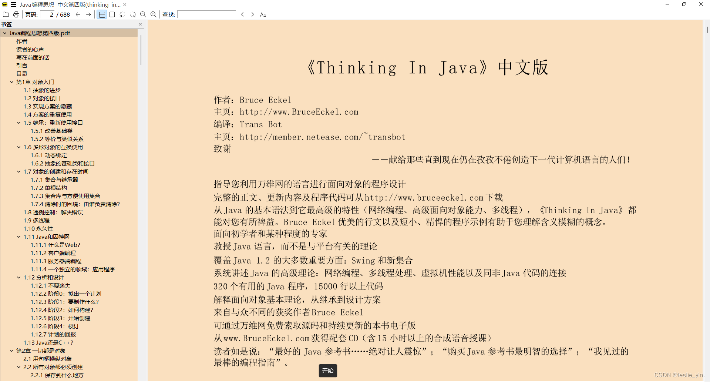The height and width of the screenshot is (382, 710).
Task: Open bookmark 作者
Action: [x=22, y=41]
